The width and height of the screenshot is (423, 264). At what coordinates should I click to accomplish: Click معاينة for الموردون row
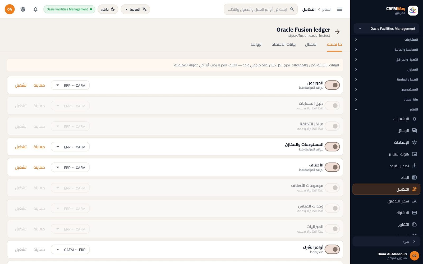click(39, 85)
